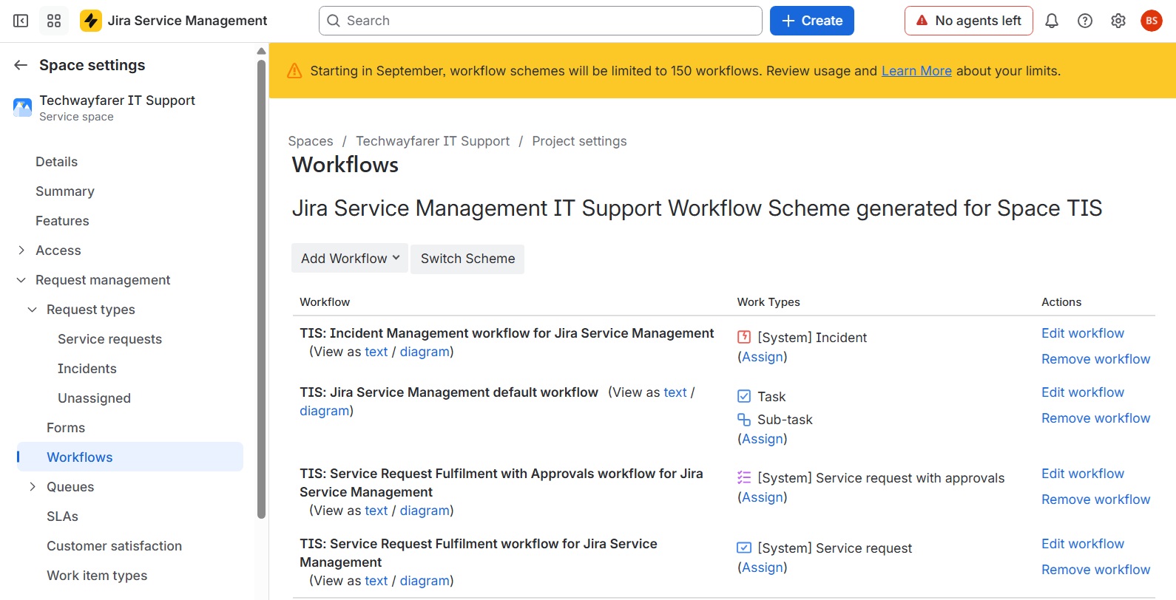Open the BS user profile avatar

pos(1152,21)
